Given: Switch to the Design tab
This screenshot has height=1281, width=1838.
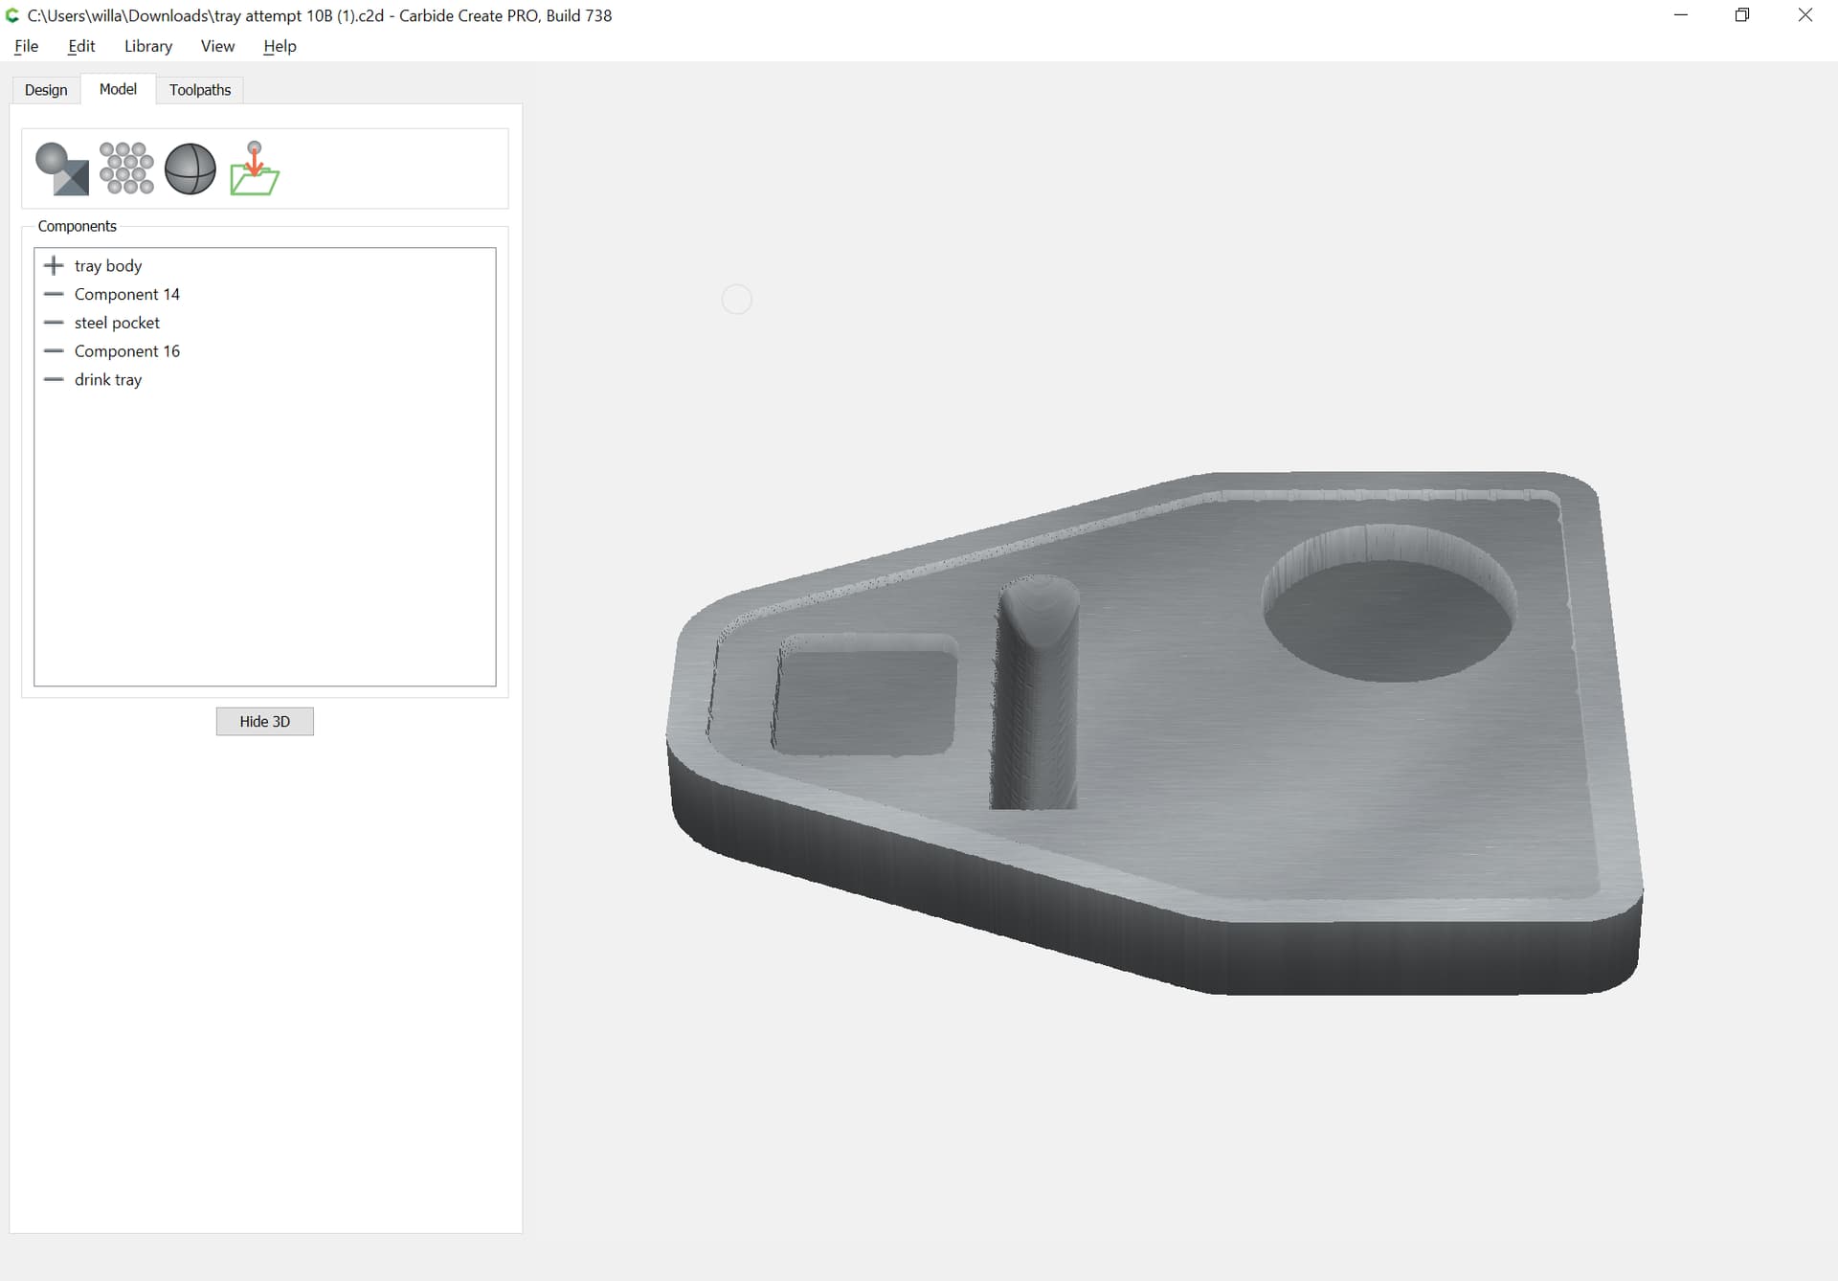Looking at the screenshot, I should pos(46,90).
